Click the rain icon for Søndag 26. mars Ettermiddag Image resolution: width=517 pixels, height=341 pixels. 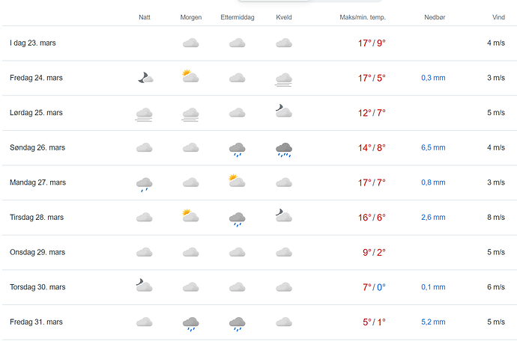pyautogui.click(x=237, y=149)
